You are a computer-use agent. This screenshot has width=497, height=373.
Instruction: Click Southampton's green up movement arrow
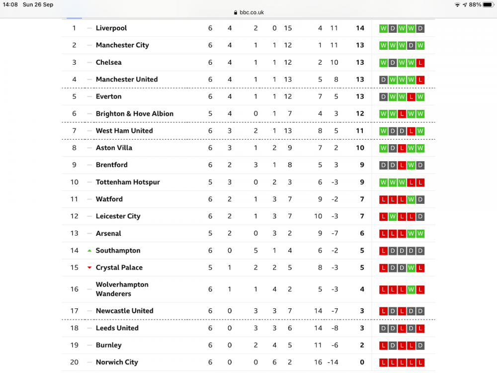click(x=89, y=250)
